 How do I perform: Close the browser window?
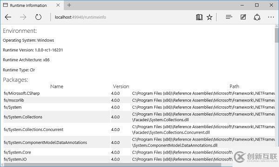click(x=271, y=5)
